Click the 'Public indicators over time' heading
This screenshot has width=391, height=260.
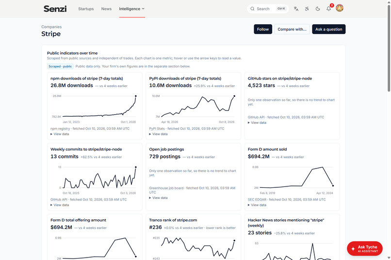(x=72, y=53)
